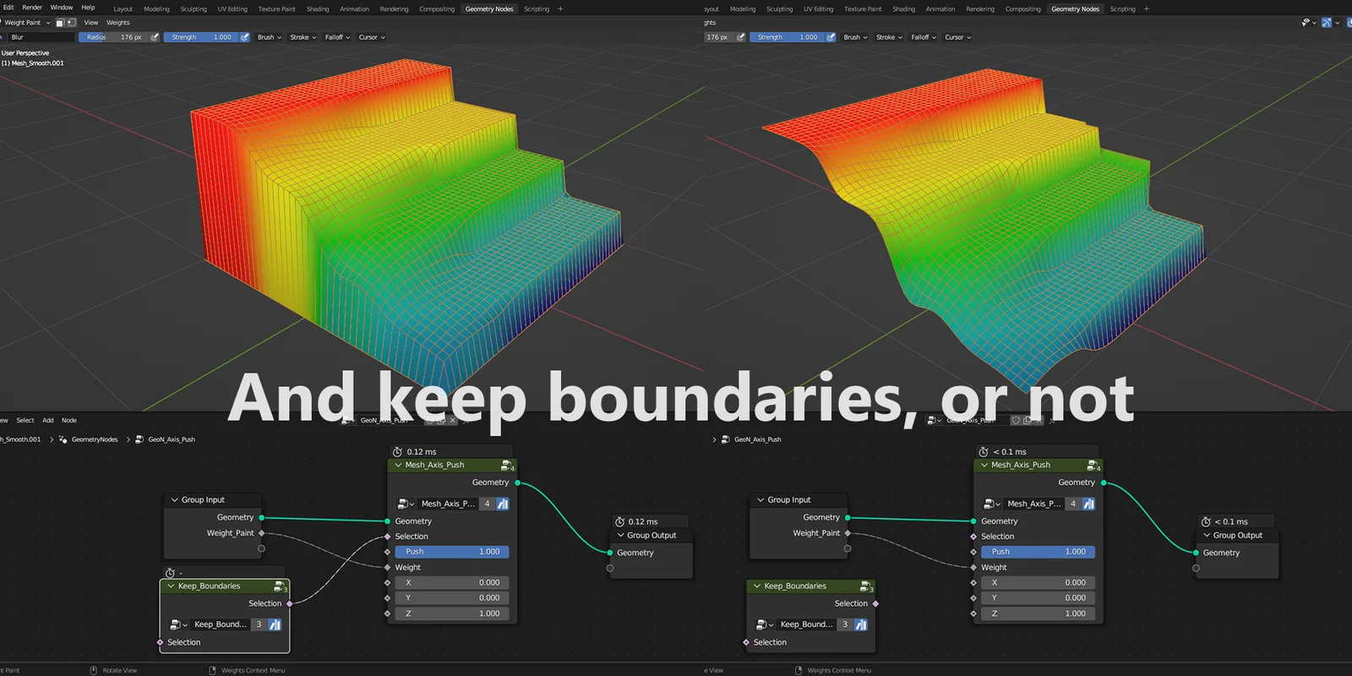
Task: Toggle fake user shield on Keep_Bound... in left node editor
Action: tap(275, 624)
